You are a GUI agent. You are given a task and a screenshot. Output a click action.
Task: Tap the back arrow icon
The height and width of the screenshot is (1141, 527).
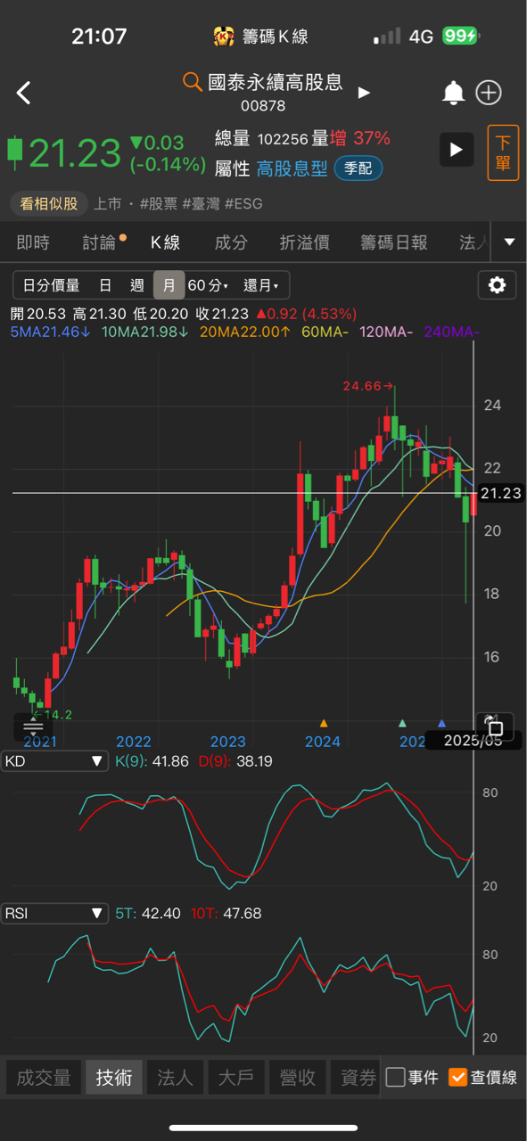tap(24, 93)
